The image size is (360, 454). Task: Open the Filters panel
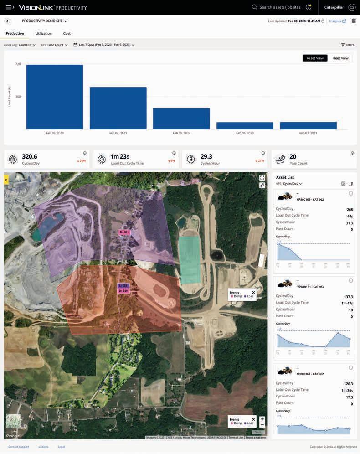(348, 45)
